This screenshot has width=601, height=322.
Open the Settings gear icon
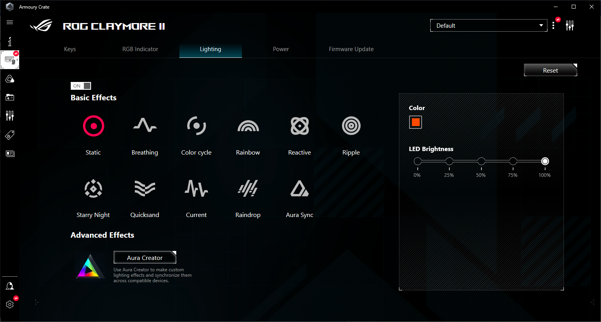tap(10, 304)
